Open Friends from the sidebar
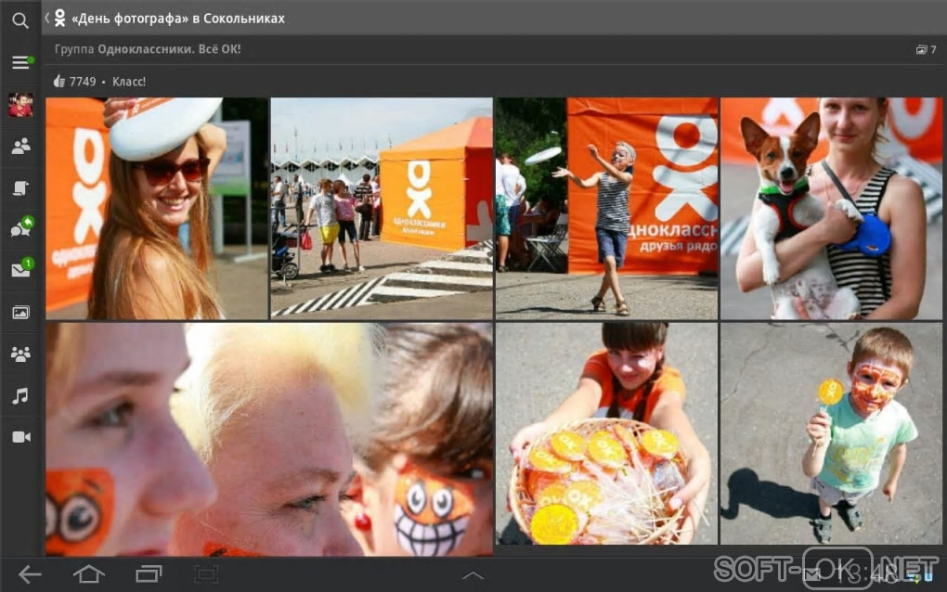947x592 pixels. pos(20,146)
